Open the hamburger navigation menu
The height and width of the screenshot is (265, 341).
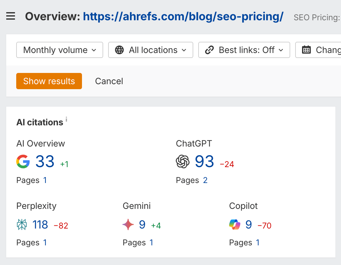(11, 16)
